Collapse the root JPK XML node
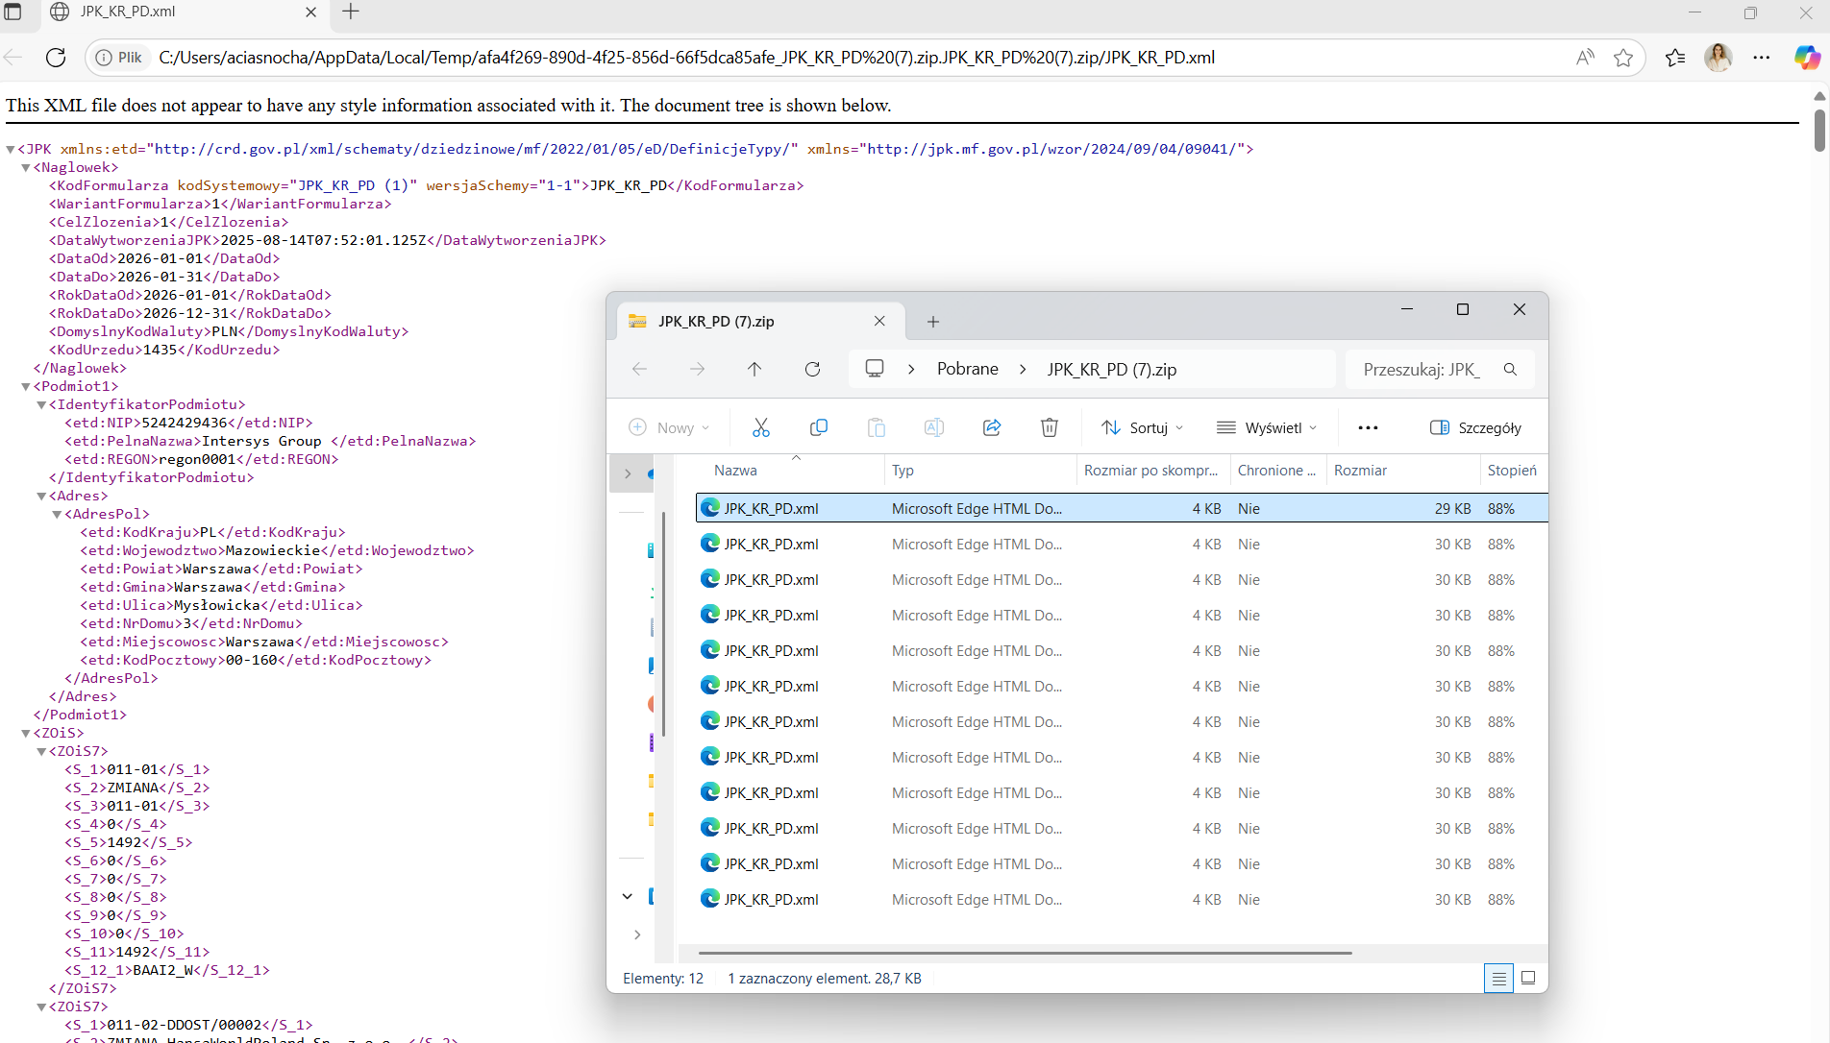The image size is (1830, 1043). pyautogui.click(x=11, y=149)
